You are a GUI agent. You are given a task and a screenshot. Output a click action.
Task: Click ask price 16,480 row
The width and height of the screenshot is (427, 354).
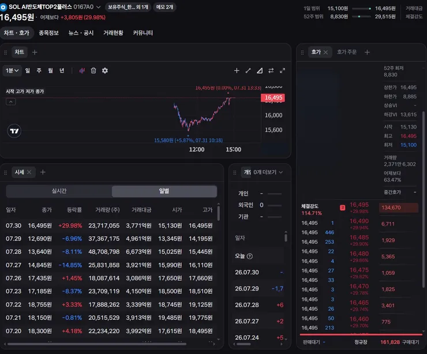[359, 257]
